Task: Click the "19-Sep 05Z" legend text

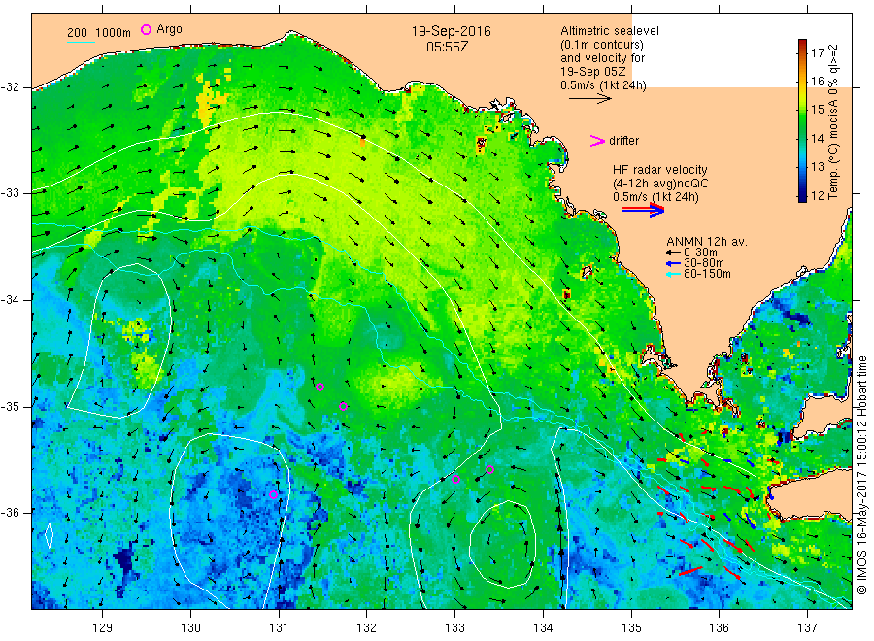Action: (593, 72)
